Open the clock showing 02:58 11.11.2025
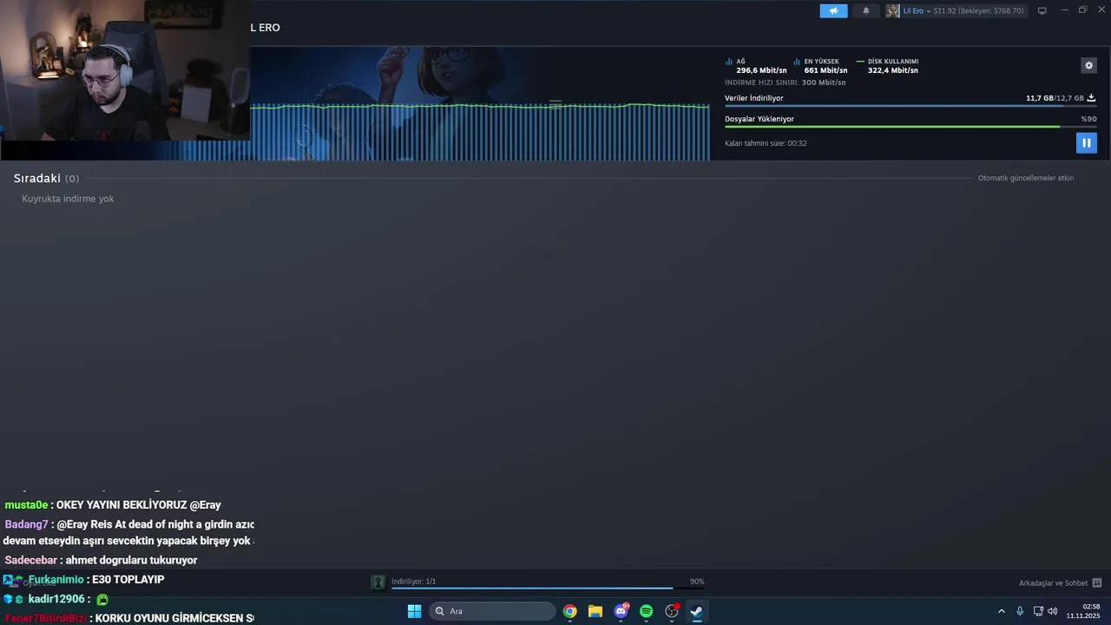The height and width of the screenshot is (625, 1111). [x=1083, y=611]
